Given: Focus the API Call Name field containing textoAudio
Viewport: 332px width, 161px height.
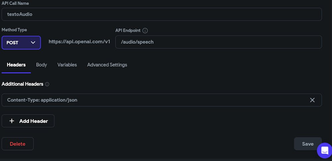Looking at the screenshot, I should (x=161, y=14).
